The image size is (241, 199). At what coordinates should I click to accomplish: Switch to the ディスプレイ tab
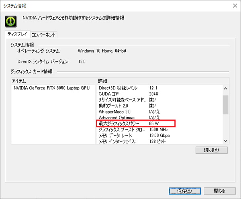17,34
